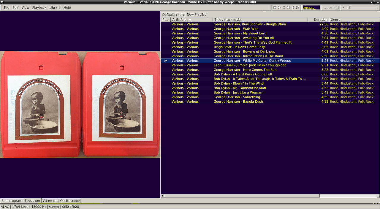Switch to the Default playlist tab
Screen dimensions: 380x209
coord(168,15)
